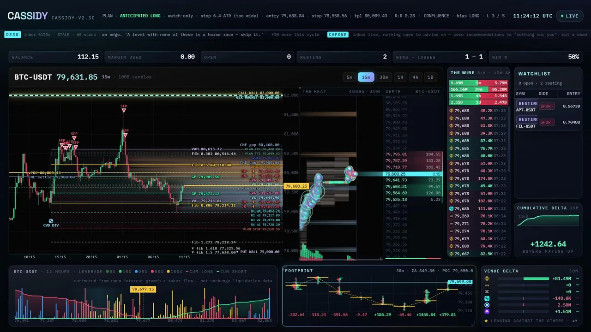
Task: Click the 30m volume bar in The Wire
Action: tap(478, 89)
